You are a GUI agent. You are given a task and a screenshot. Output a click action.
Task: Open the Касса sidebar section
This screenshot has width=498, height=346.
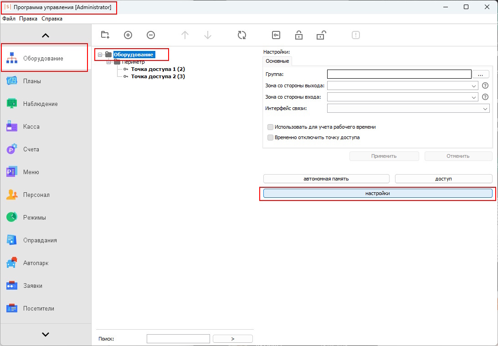pos(46,127)
